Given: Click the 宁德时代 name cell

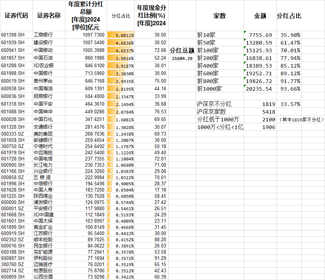Looking at the screenshot, I should [x=43, y=146].
